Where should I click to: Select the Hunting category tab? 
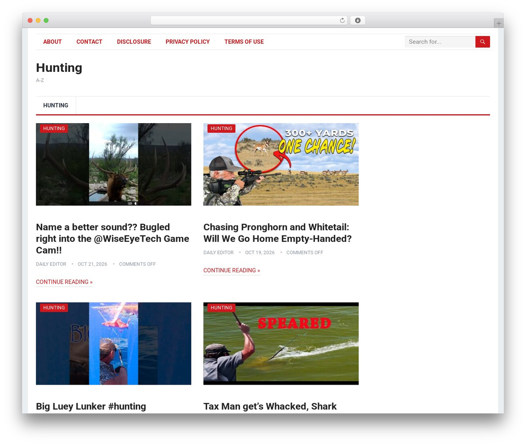click(x=56, y=106)
